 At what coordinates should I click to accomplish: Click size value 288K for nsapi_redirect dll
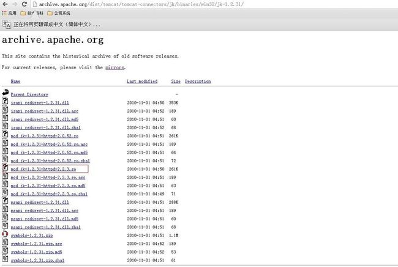(x=174, y=202)
